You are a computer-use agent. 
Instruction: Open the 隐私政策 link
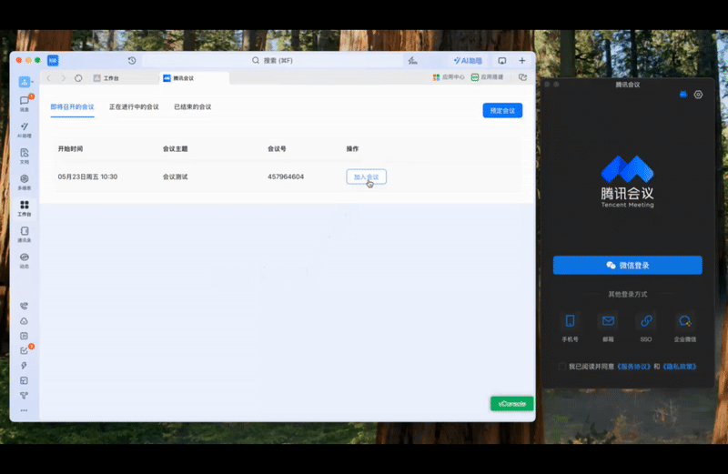coord(679,367)
